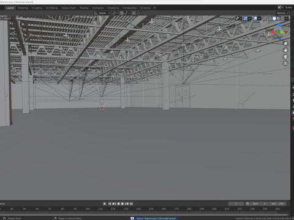Open the Scripting workspace tab
Viewport: 294px width, 220px height.
tap(145, 8)
